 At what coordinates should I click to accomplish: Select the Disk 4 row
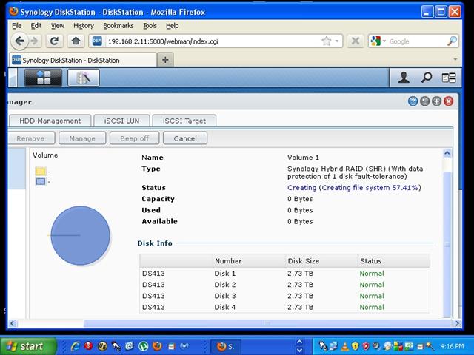tap(284, 307)
